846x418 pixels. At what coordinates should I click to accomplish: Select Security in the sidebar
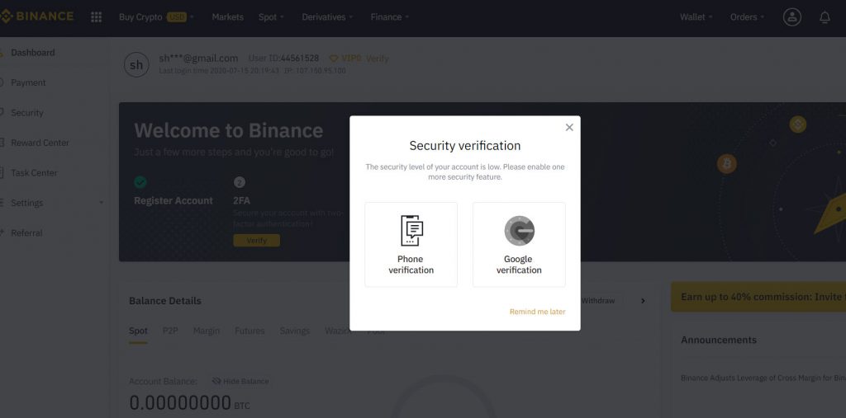[x=27, y=113]
